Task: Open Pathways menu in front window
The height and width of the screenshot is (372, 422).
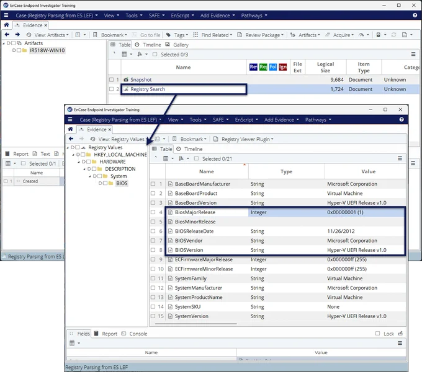Action: (318, 119)
